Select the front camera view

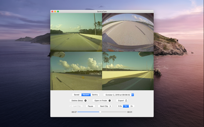click(76, 32)
